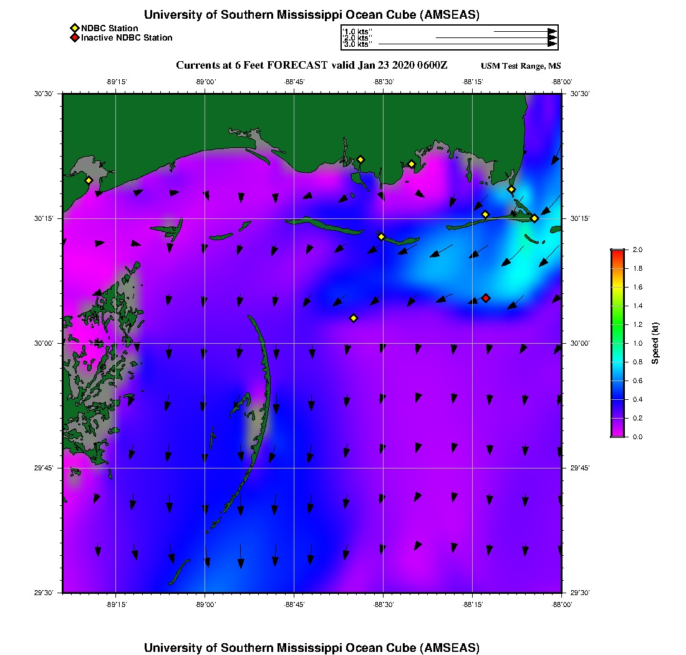
Task: Click the red diamond icon in the legend
Action: coord(75,37)
